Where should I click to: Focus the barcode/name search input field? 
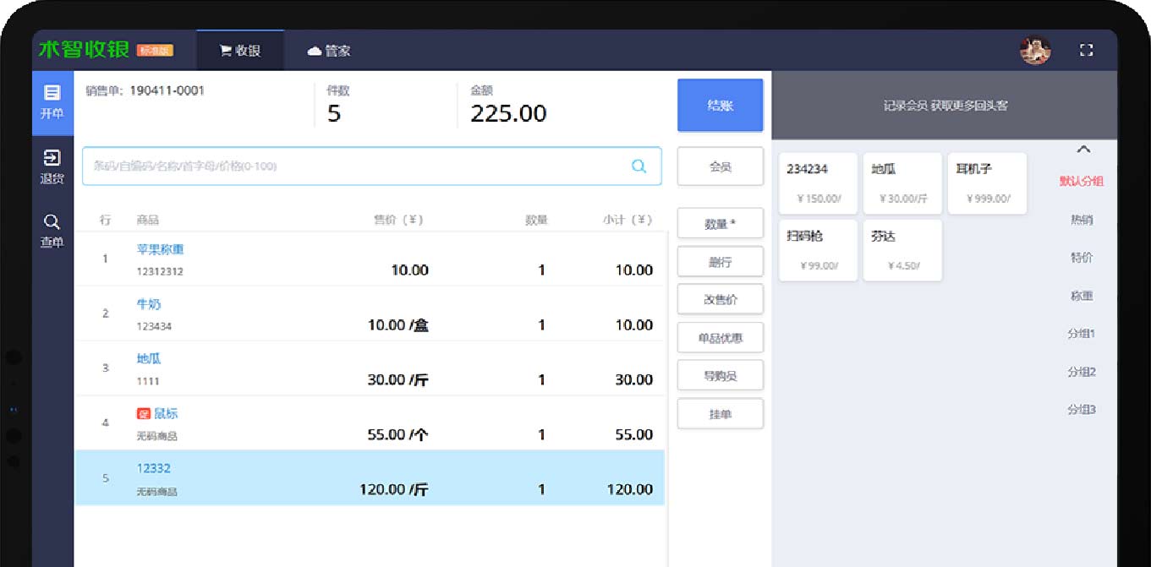click(355, 166)
